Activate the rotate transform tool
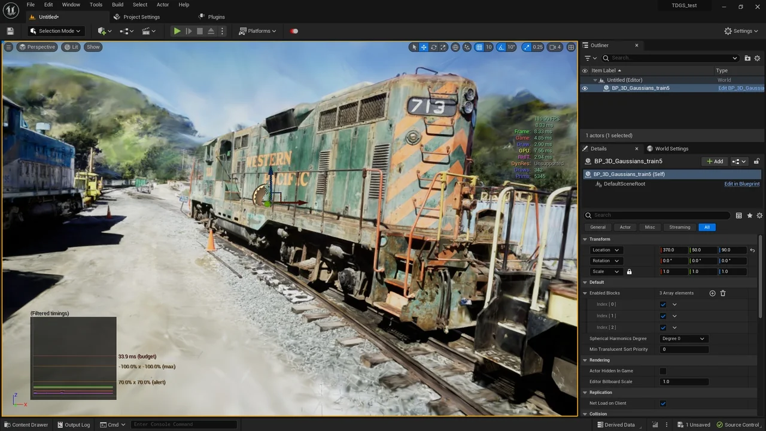Image resolution: width=766 pixels, height=431 pixels. pos(434,47)
